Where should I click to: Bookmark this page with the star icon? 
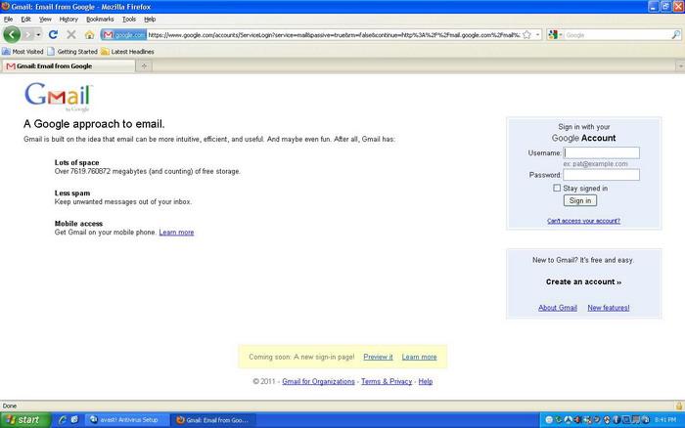pos(526,35)
